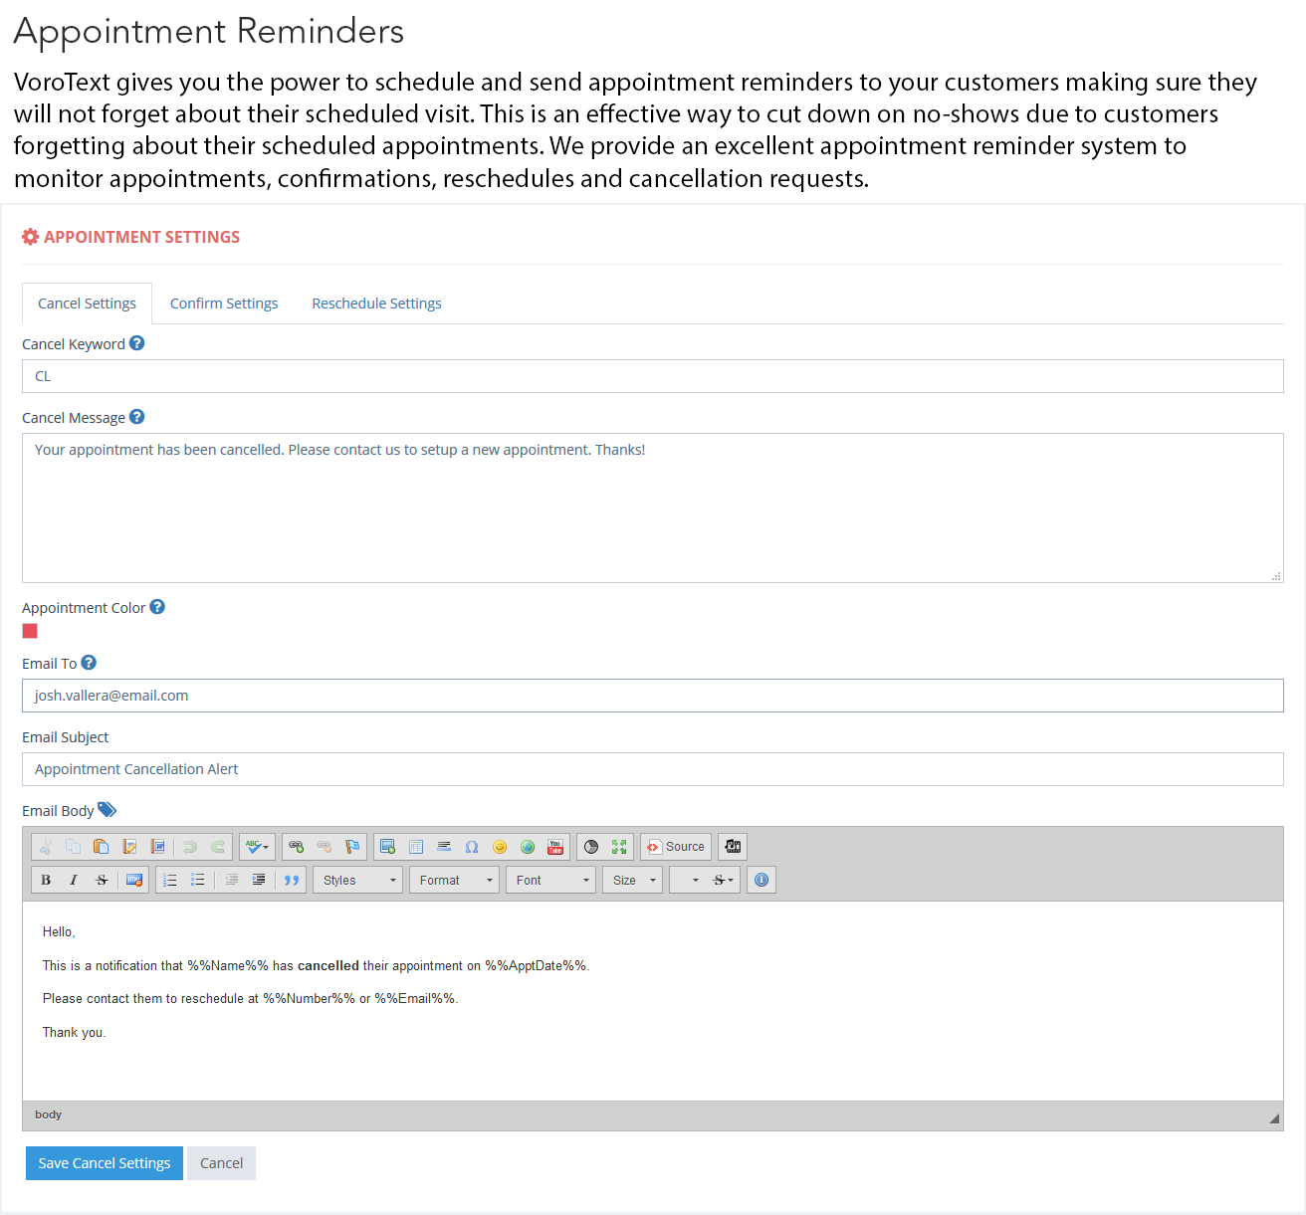
Task: Expand the Format dropdown
Action: pos(454,881)
